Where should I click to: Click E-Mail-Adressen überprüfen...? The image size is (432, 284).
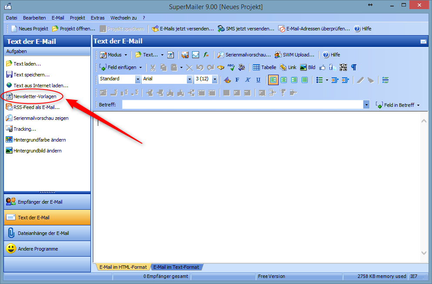[x=314, y=29]
